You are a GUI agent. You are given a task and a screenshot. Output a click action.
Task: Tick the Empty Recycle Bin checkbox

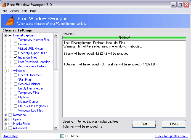15,88
